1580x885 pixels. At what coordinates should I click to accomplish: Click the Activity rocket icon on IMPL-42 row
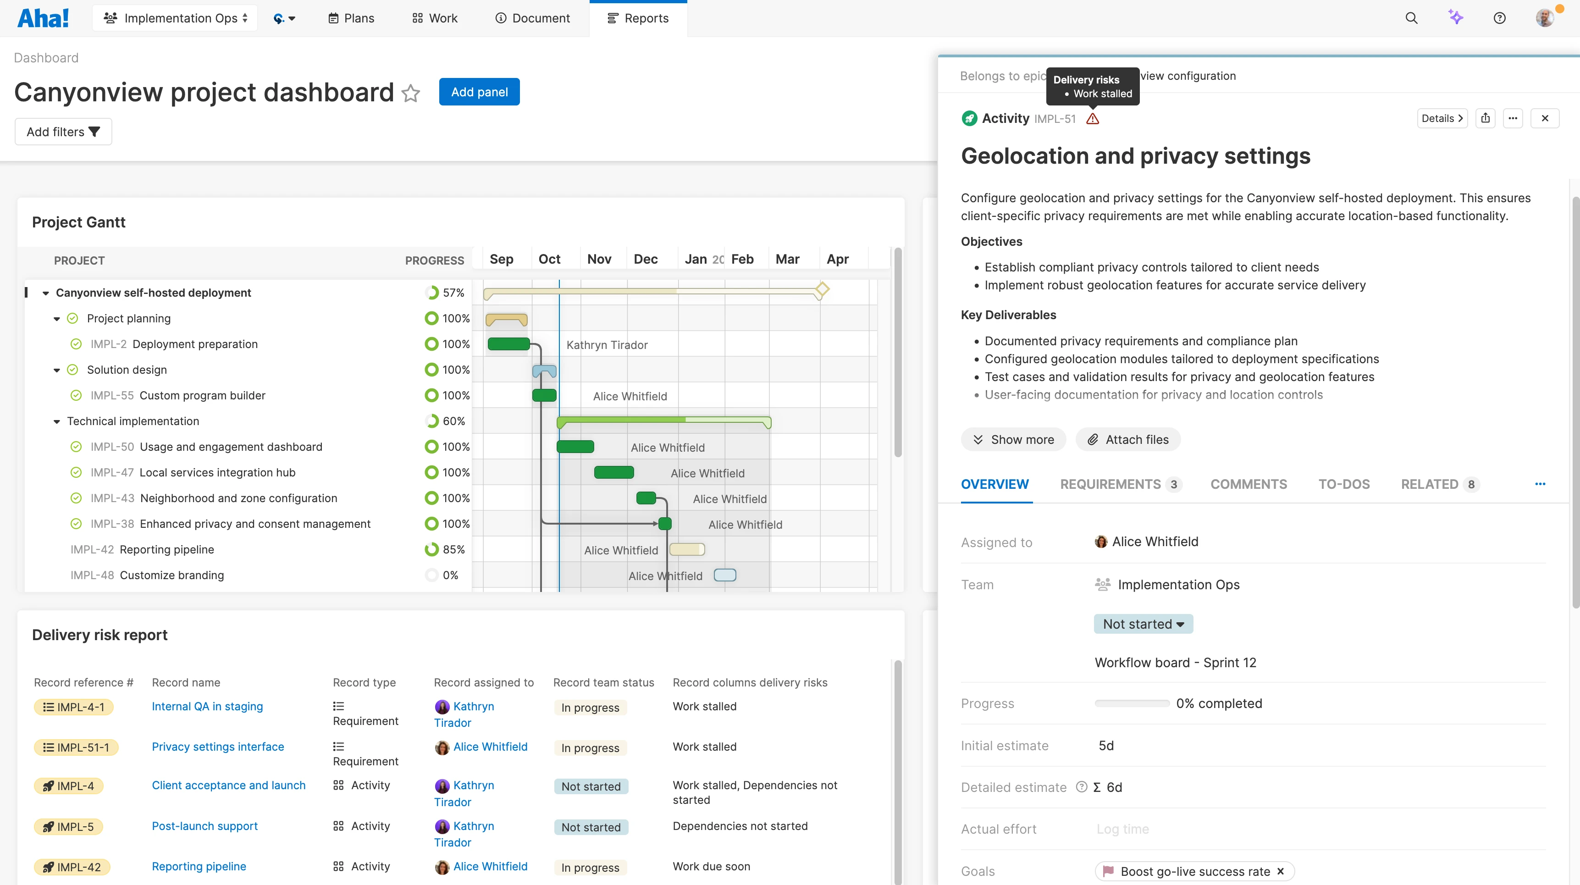(49, 867)
